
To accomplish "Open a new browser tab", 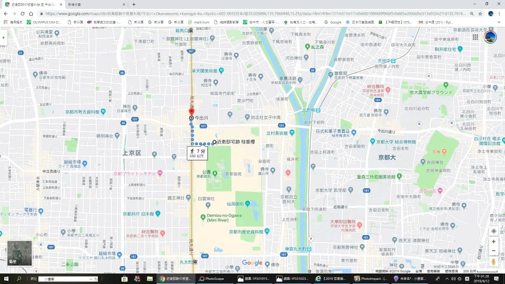I will coord(134,4).
